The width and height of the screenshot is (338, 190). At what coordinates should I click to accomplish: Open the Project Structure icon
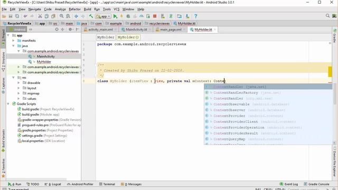179,16
